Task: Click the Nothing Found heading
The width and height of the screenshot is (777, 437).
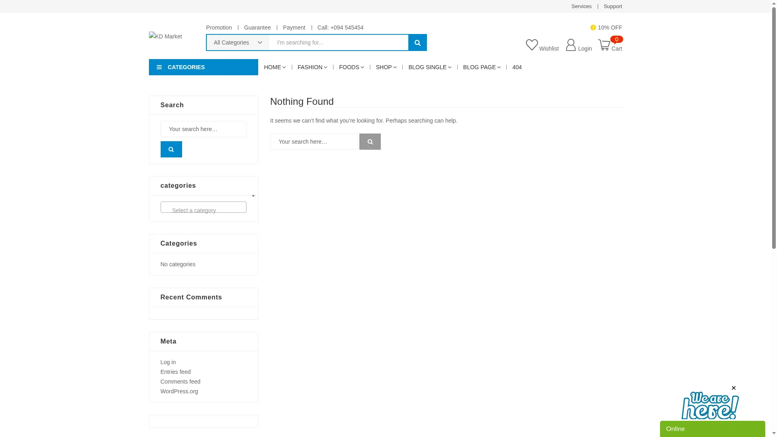Action: [302, 102]
